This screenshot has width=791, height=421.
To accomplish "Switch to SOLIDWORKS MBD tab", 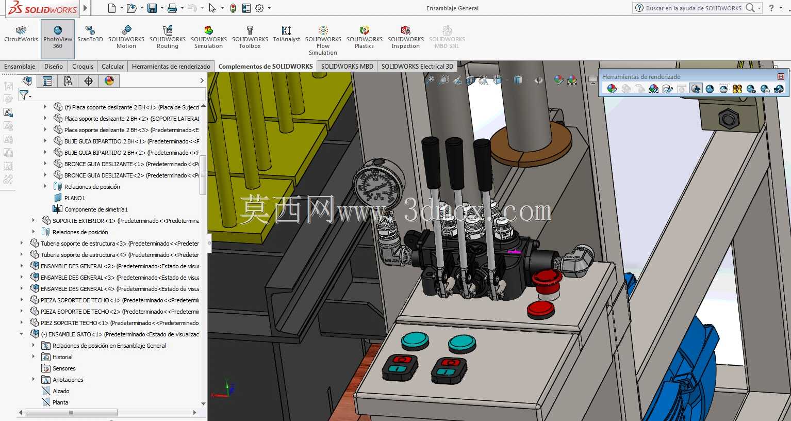I will (x=347, y=66).
